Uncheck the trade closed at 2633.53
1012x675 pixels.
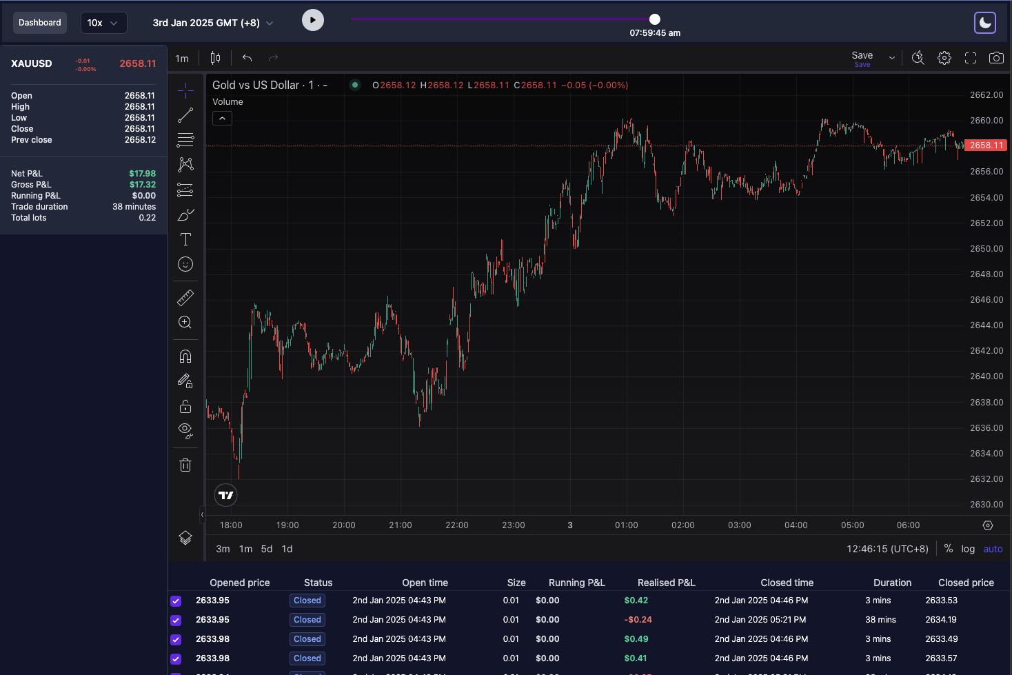point(176,601)
